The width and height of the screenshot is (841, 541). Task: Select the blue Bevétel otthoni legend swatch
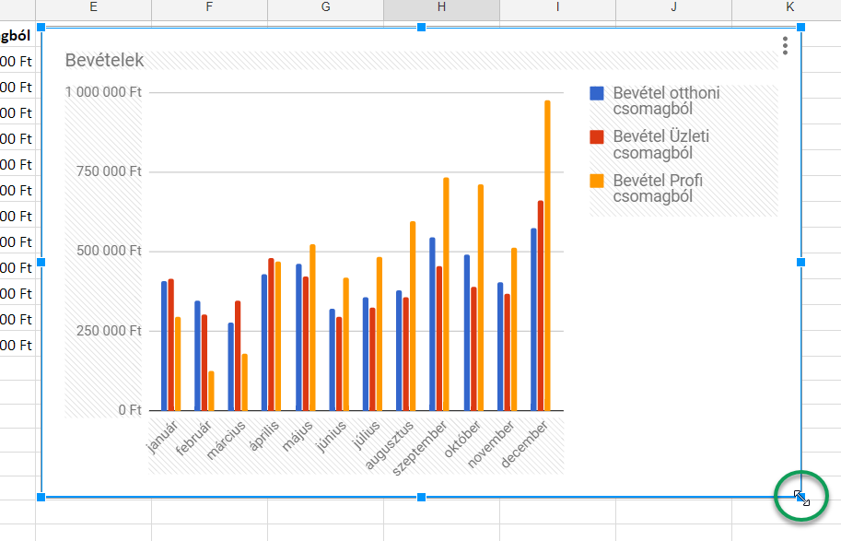(597, 93)
